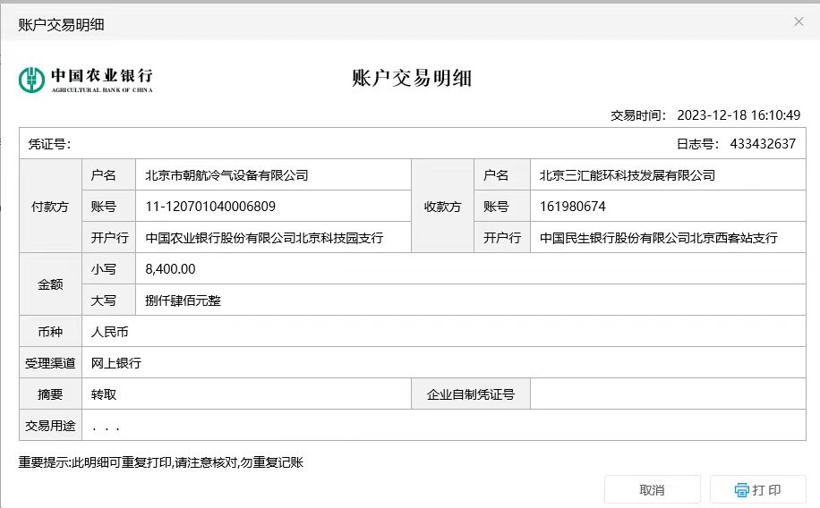This screenshot has width=820, height=508.
Task: Click the 凭证号 label
Action: pos(49,144)
